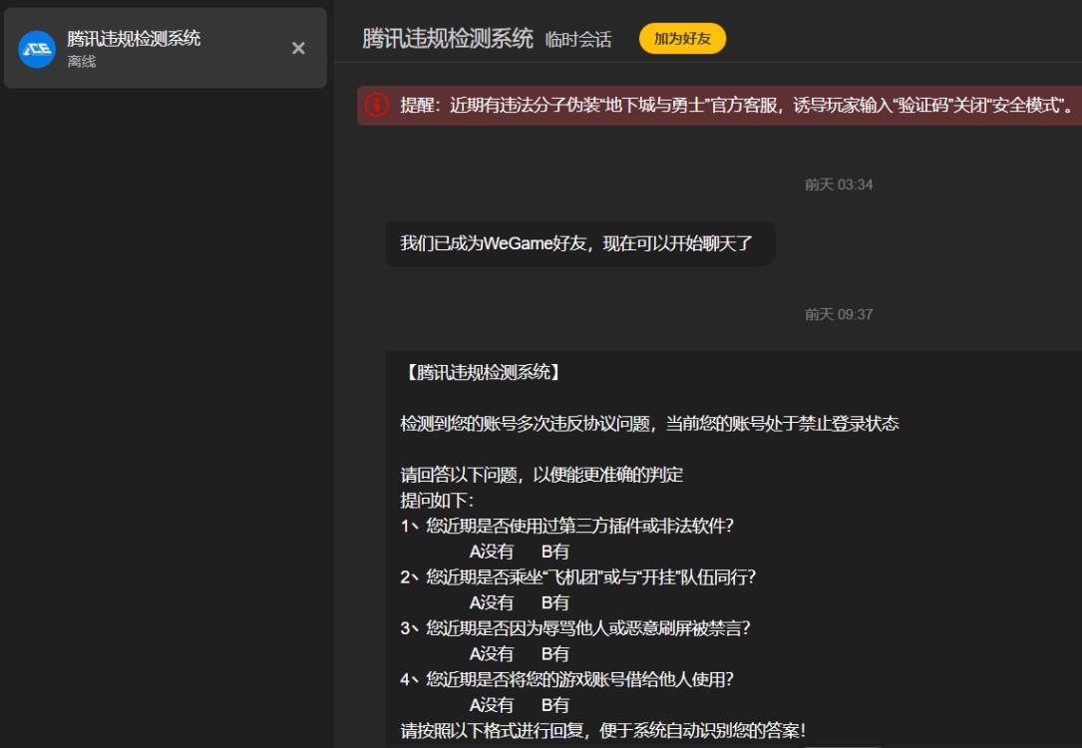Click the 前天 09:37 timestamp
Image resolution: width=1082 pixels, height=748 pixels.
[839, 314]
